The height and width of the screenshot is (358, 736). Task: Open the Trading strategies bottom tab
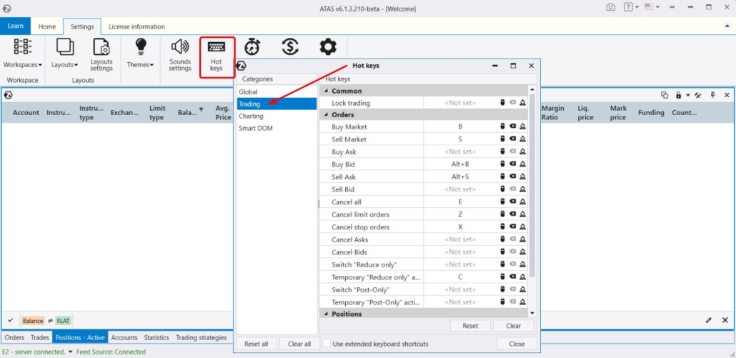click(x=201, y=337)
